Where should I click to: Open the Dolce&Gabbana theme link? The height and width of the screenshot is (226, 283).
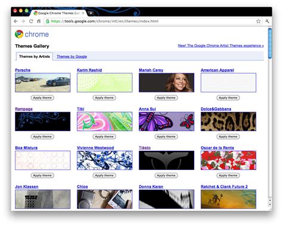coord(216,109)
